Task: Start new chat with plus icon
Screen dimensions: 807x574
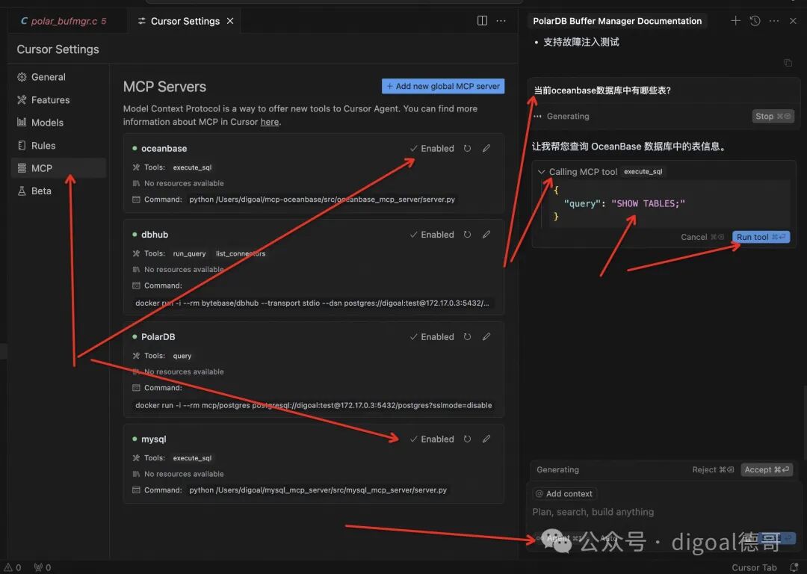Action: tap(735, 21)
